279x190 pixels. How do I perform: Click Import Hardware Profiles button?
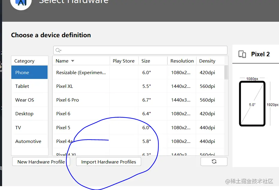click(109, 162)
